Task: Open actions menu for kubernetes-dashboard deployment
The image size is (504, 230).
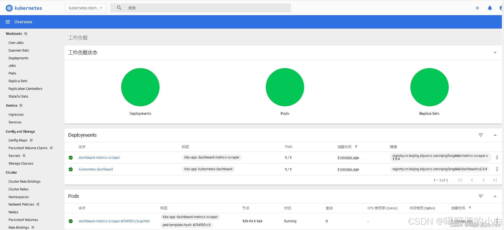Action: (x=497, y=169)
